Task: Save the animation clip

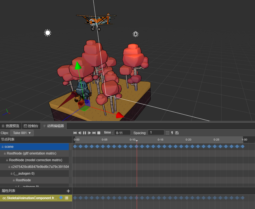Action: point(177,133)
